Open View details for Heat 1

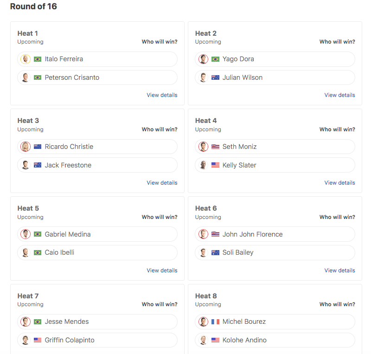pos(162,95)
